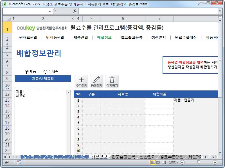Select column header 6

123,18
